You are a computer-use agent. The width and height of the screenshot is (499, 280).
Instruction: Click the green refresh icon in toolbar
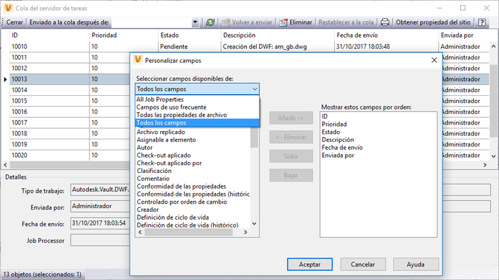click(x=210, y=22)
